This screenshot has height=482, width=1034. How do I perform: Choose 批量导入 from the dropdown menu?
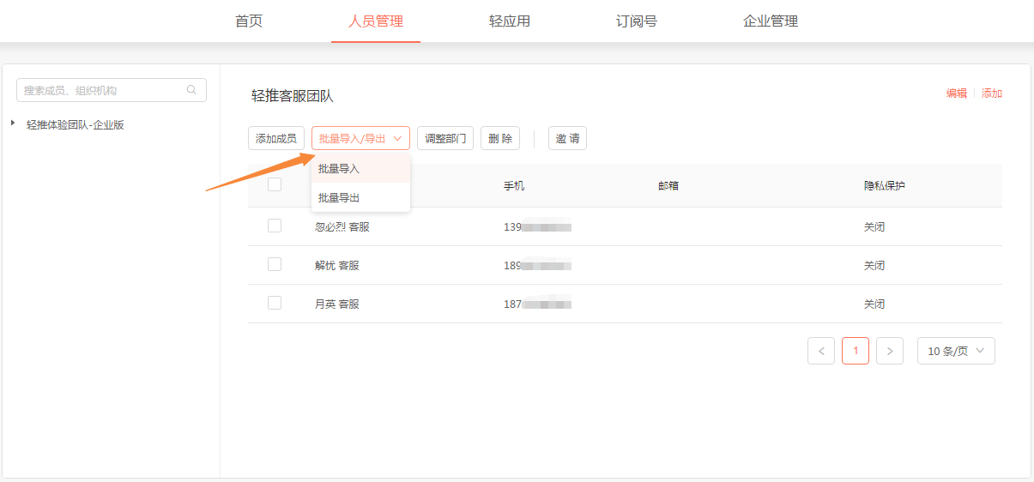point(339,169)
